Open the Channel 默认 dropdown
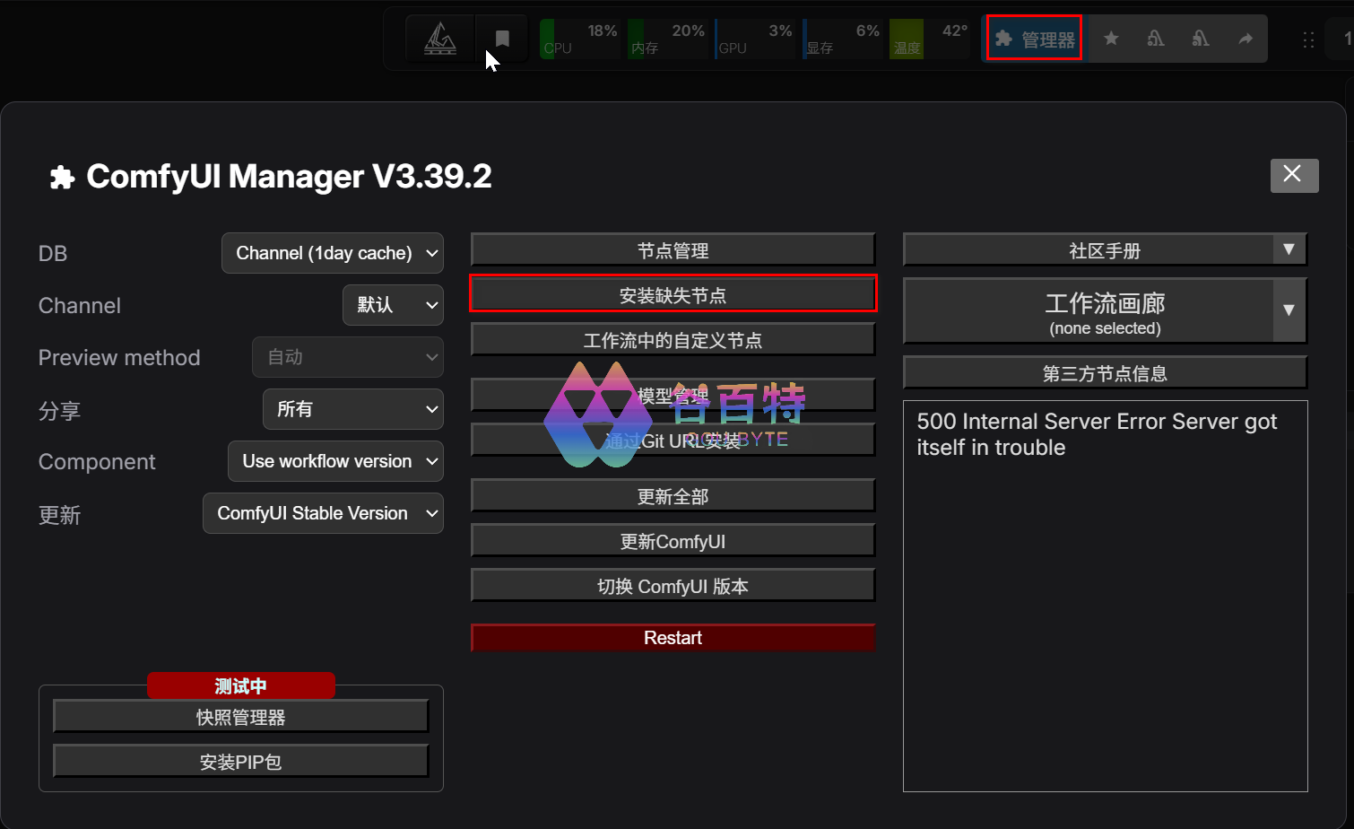The width and height of the screenshot is (1354, 829). [393, 305]
